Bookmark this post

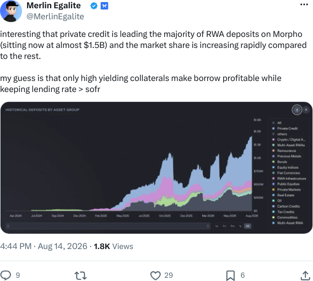point(230,275)
